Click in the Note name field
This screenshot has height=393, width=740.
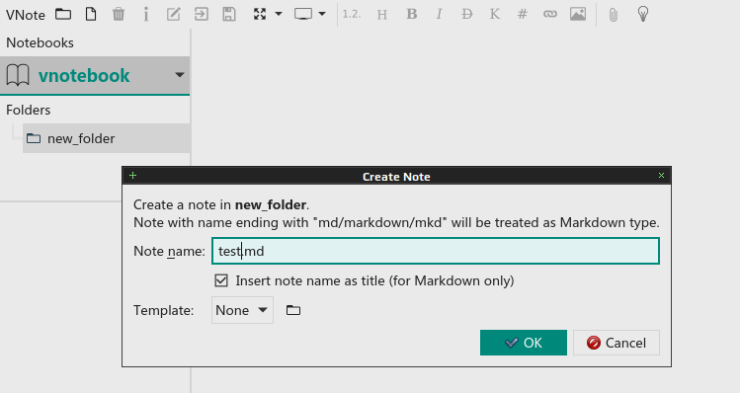[435, 251]
